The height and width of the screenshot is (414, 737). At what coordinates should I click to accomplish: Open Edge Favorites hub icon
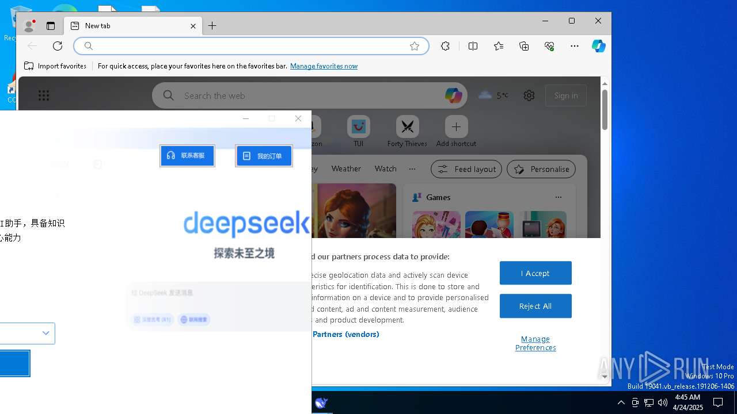499,46
